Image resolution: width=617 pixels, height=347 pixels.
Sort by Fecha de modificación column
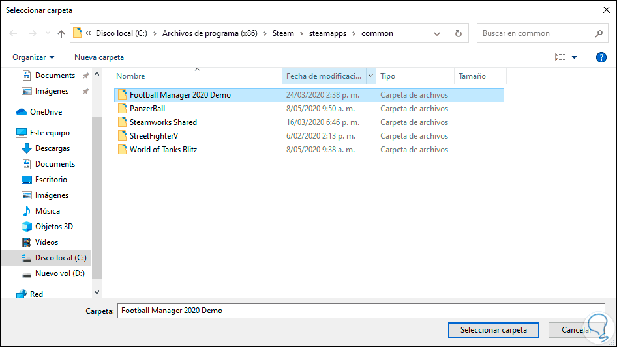[x=324, y=76]
